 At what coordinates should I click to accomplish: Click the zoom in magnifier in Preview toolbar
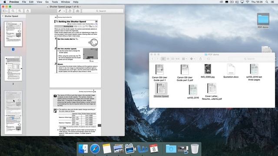[x=20, y=11]
